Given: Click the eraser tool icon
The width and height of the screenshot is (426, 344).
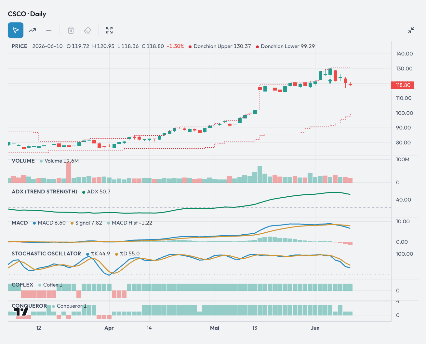Looking at the screenshot, I should coord(87,30).
